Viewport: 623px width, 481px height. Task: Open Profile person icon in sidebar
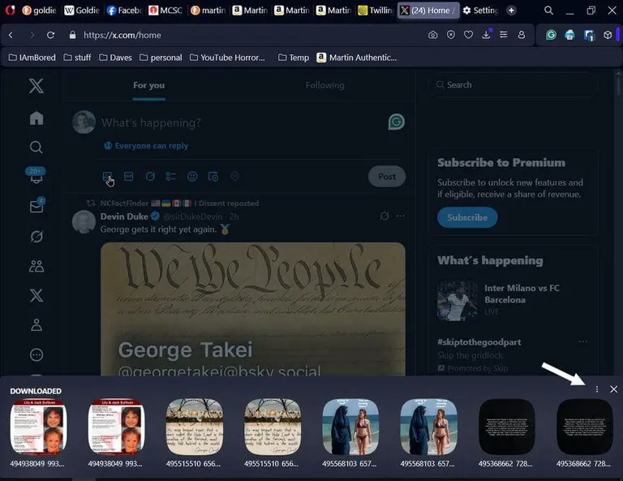[x=37, y=325]
